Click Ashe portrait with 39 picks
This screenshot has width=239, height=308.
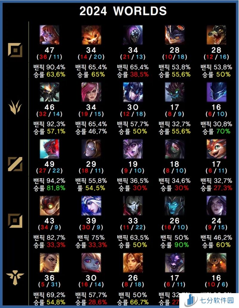coord(91,206)
